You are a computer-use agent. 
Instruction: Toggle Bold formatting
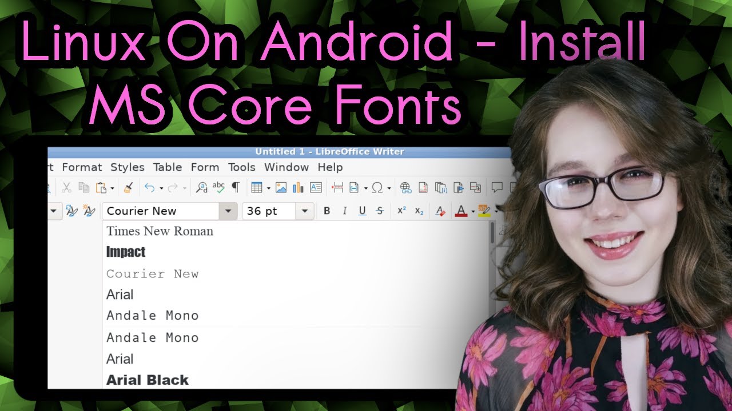pyautogui.click(x=327, y=211)
